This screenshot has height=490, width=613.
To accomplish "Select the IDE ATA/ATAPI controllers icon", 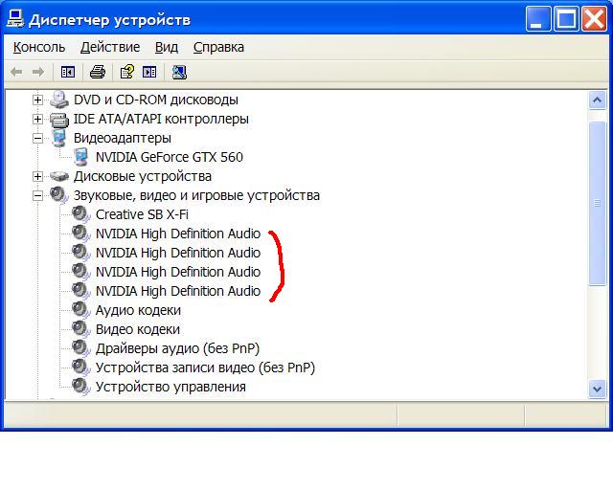I will coord(59,120).
